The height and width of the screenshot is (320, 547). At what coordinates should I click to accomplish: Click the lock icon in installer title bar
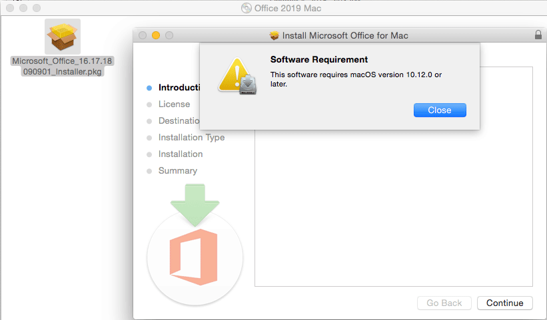[538, 35]
